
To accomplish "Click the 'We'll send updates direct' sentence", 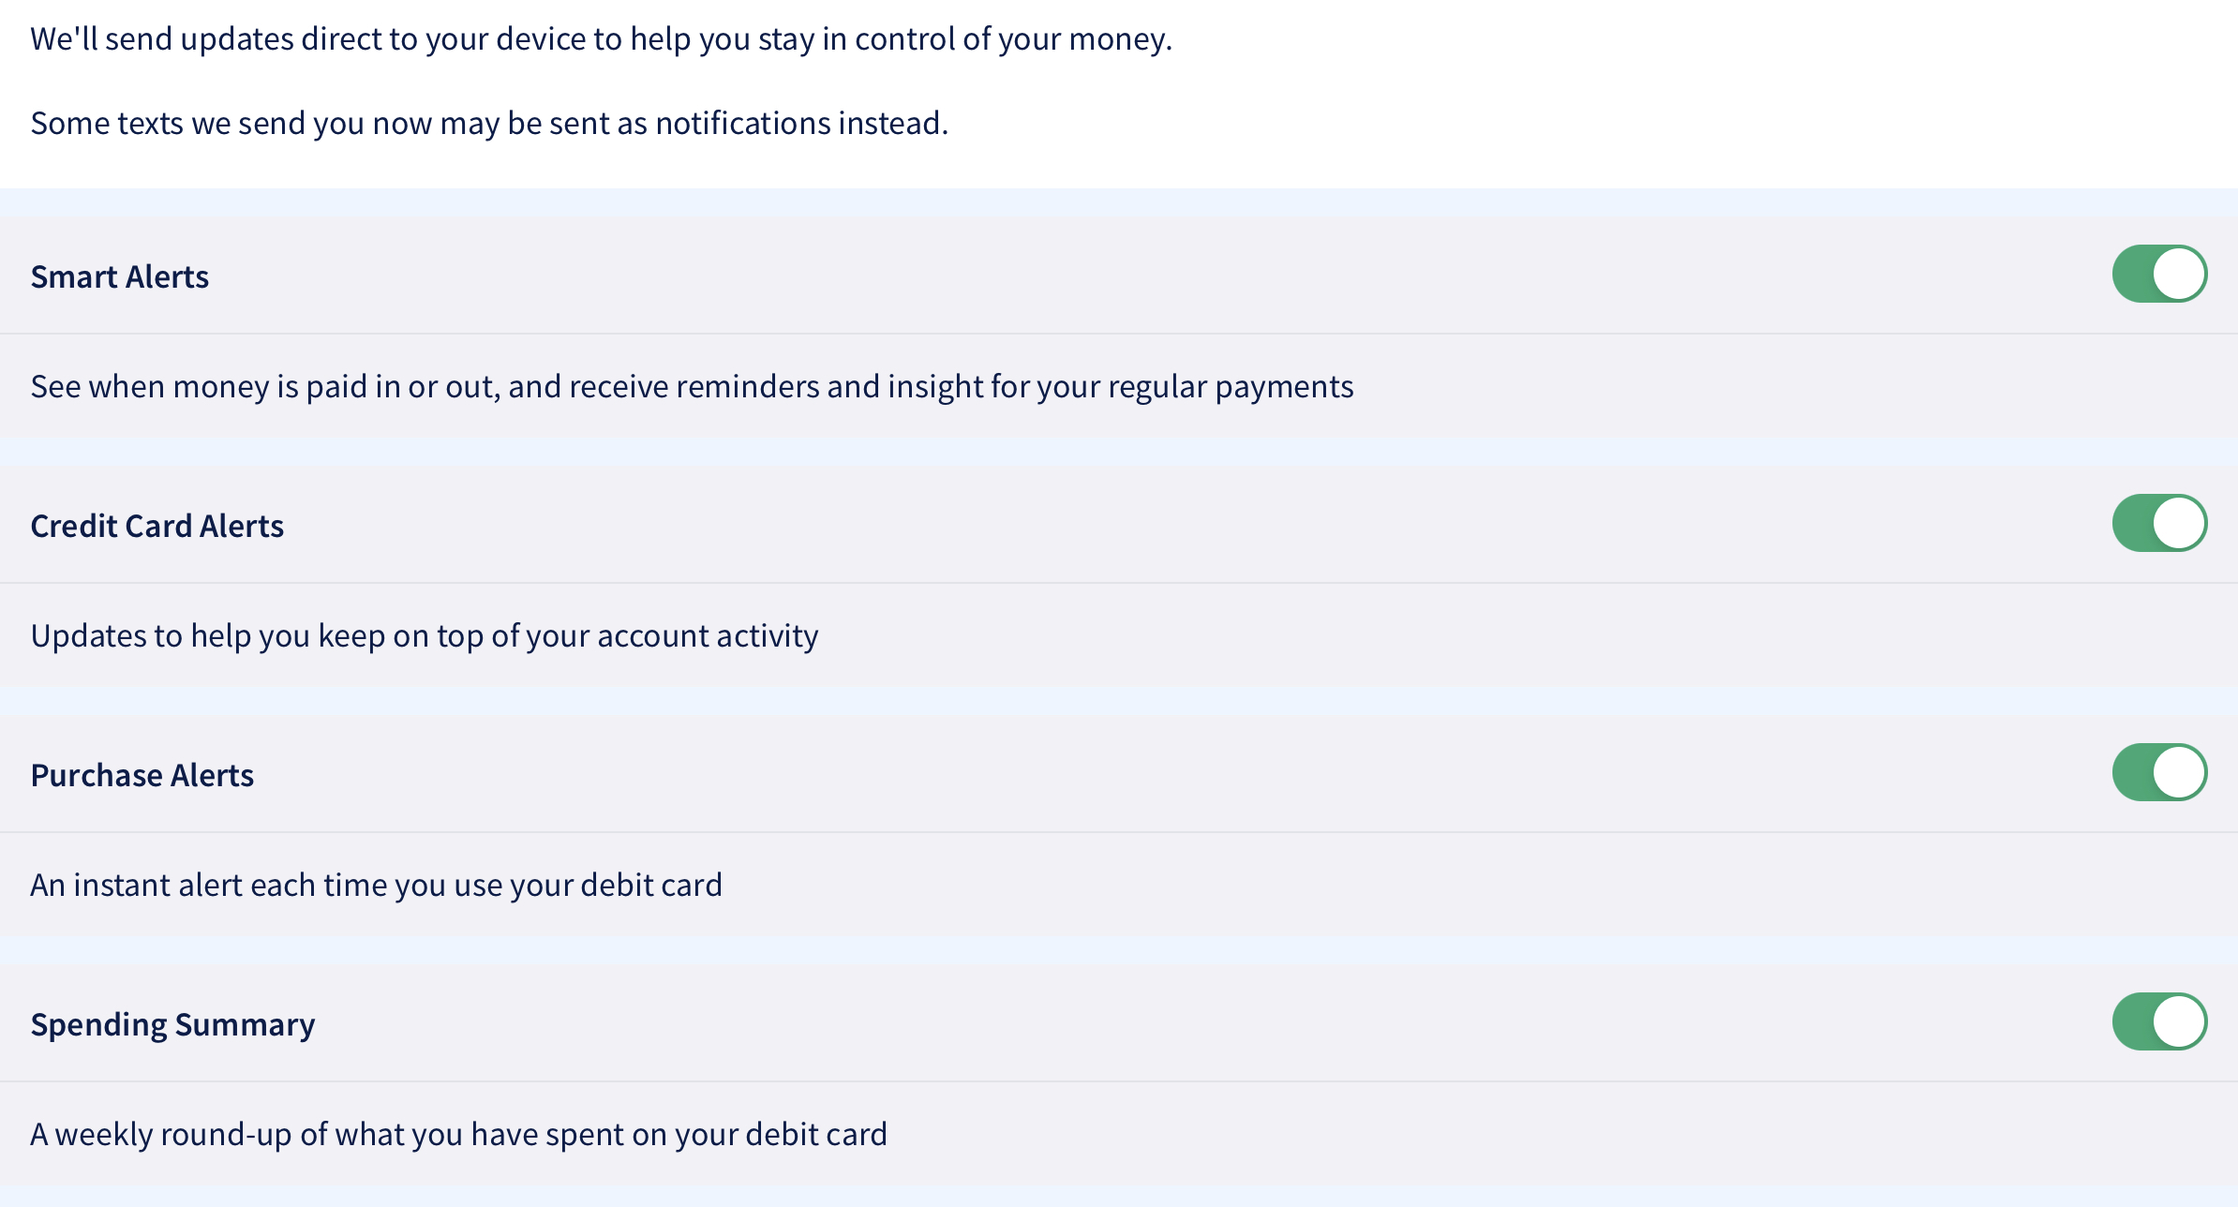I will (x=601, y=39).
